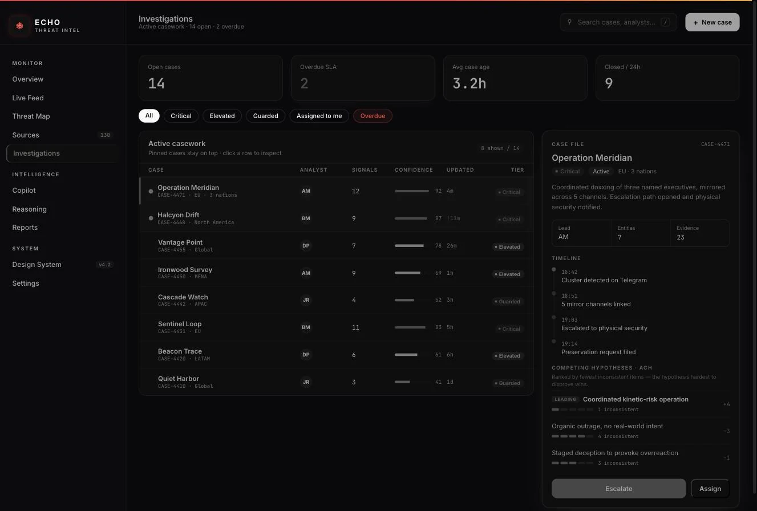
Task: Open the Live Feed page
Action: tap(63, 98)
